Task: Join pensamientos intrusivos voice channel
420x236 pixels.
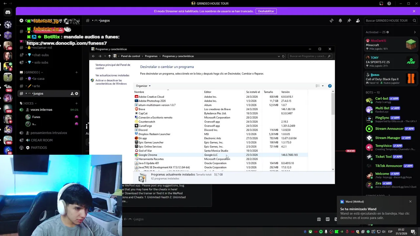Action: [x=49, y=133]
